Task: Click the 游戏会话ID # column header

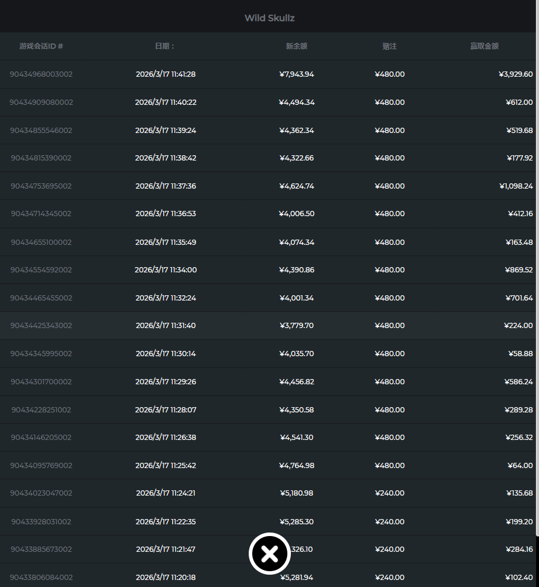Action: click(x=41, y=46)
